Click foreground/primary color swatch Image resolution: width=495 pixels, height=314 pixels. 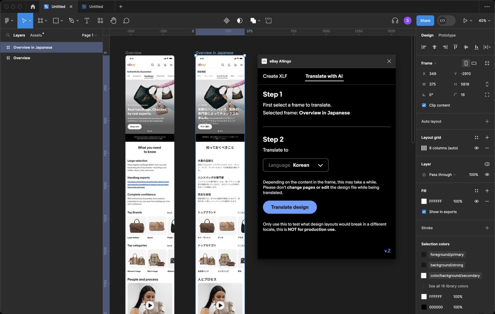coord(424,255)
